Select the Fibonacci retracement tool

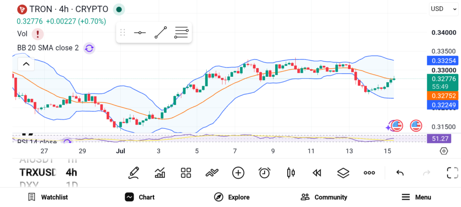pyautogui.click(x=181, y=32)
